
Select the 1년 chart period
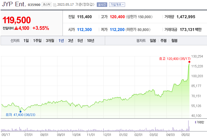click(61, 41)
